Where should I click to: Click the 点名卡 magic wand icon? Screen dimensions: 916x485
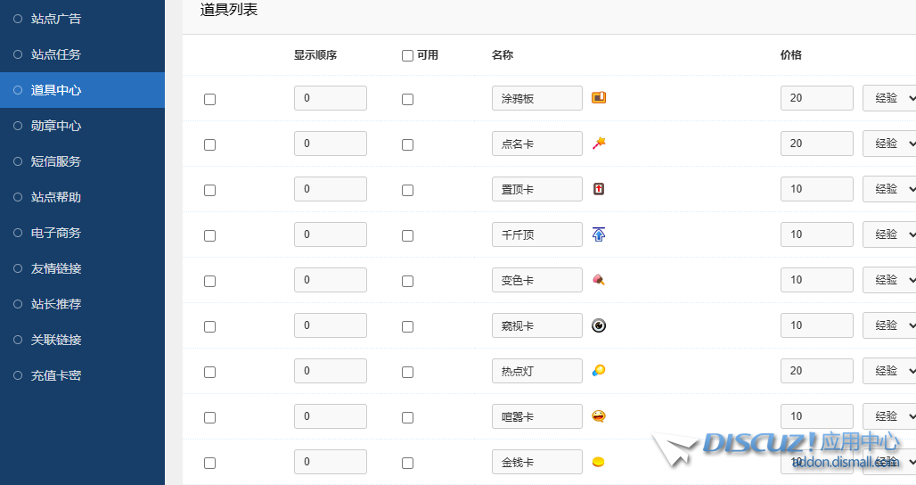point(599,144)
